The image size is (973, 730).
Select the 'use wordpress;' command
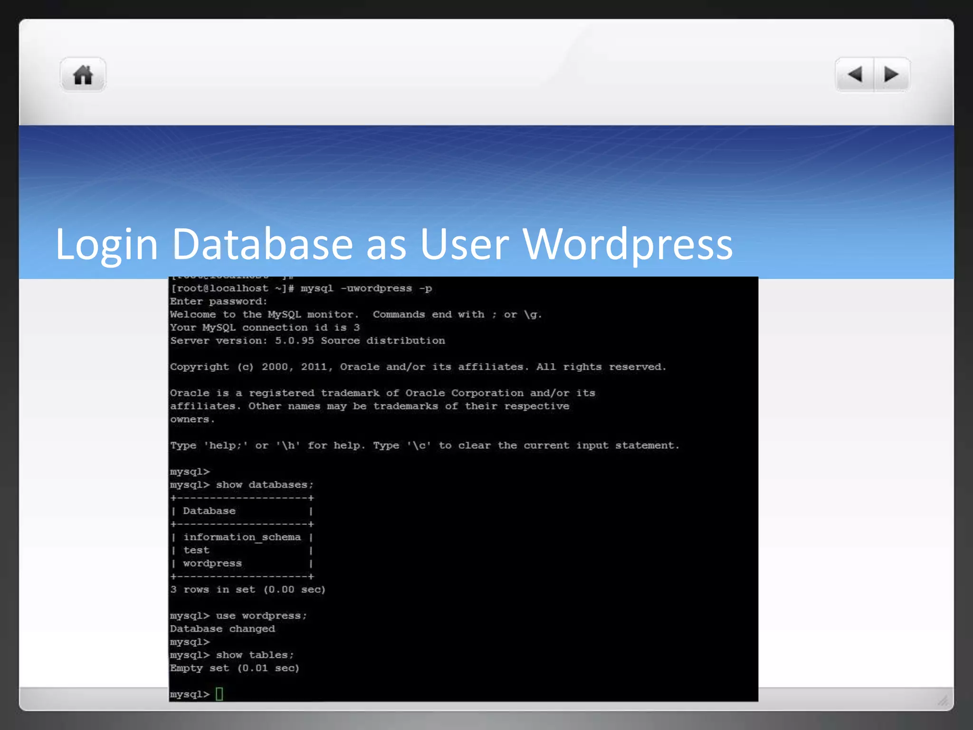pos(261,616)
